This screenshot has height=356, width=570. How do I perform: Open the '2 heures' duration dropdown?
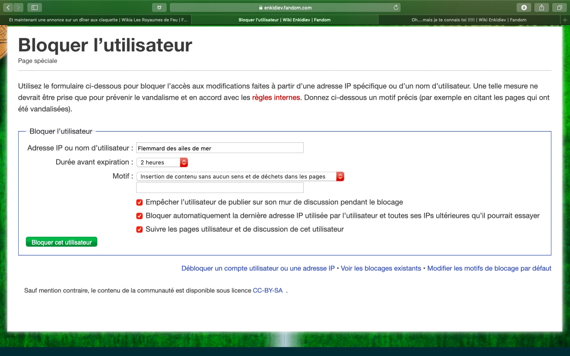click(162, 163)
